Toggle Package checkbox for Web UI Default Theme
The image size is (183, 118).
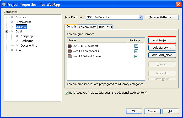click(136, 57)
